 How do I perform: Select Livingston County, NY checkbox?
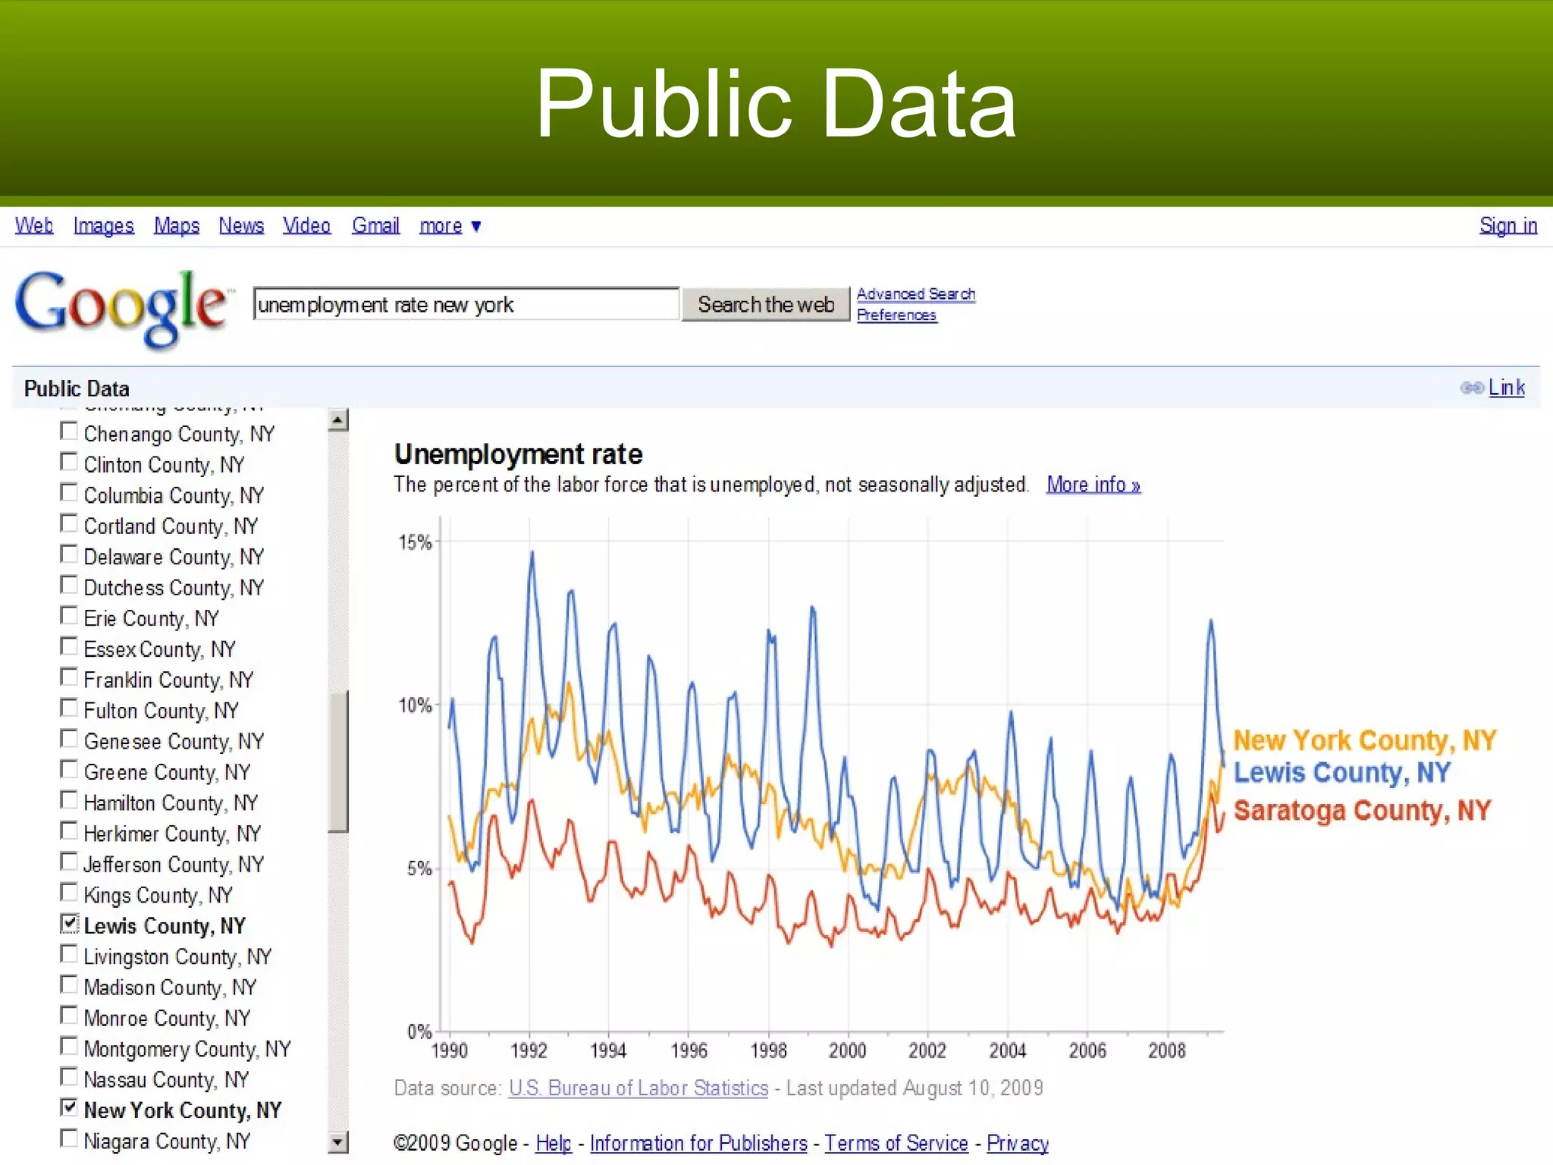pyautogui.click(x=69, y=953)
